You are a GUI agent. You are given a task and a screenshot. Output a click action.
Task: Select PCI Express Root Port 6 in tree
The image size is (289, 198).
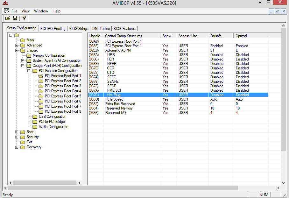point(63,102)
